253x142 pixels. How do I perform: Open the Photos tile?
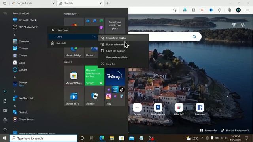point(91,52)
